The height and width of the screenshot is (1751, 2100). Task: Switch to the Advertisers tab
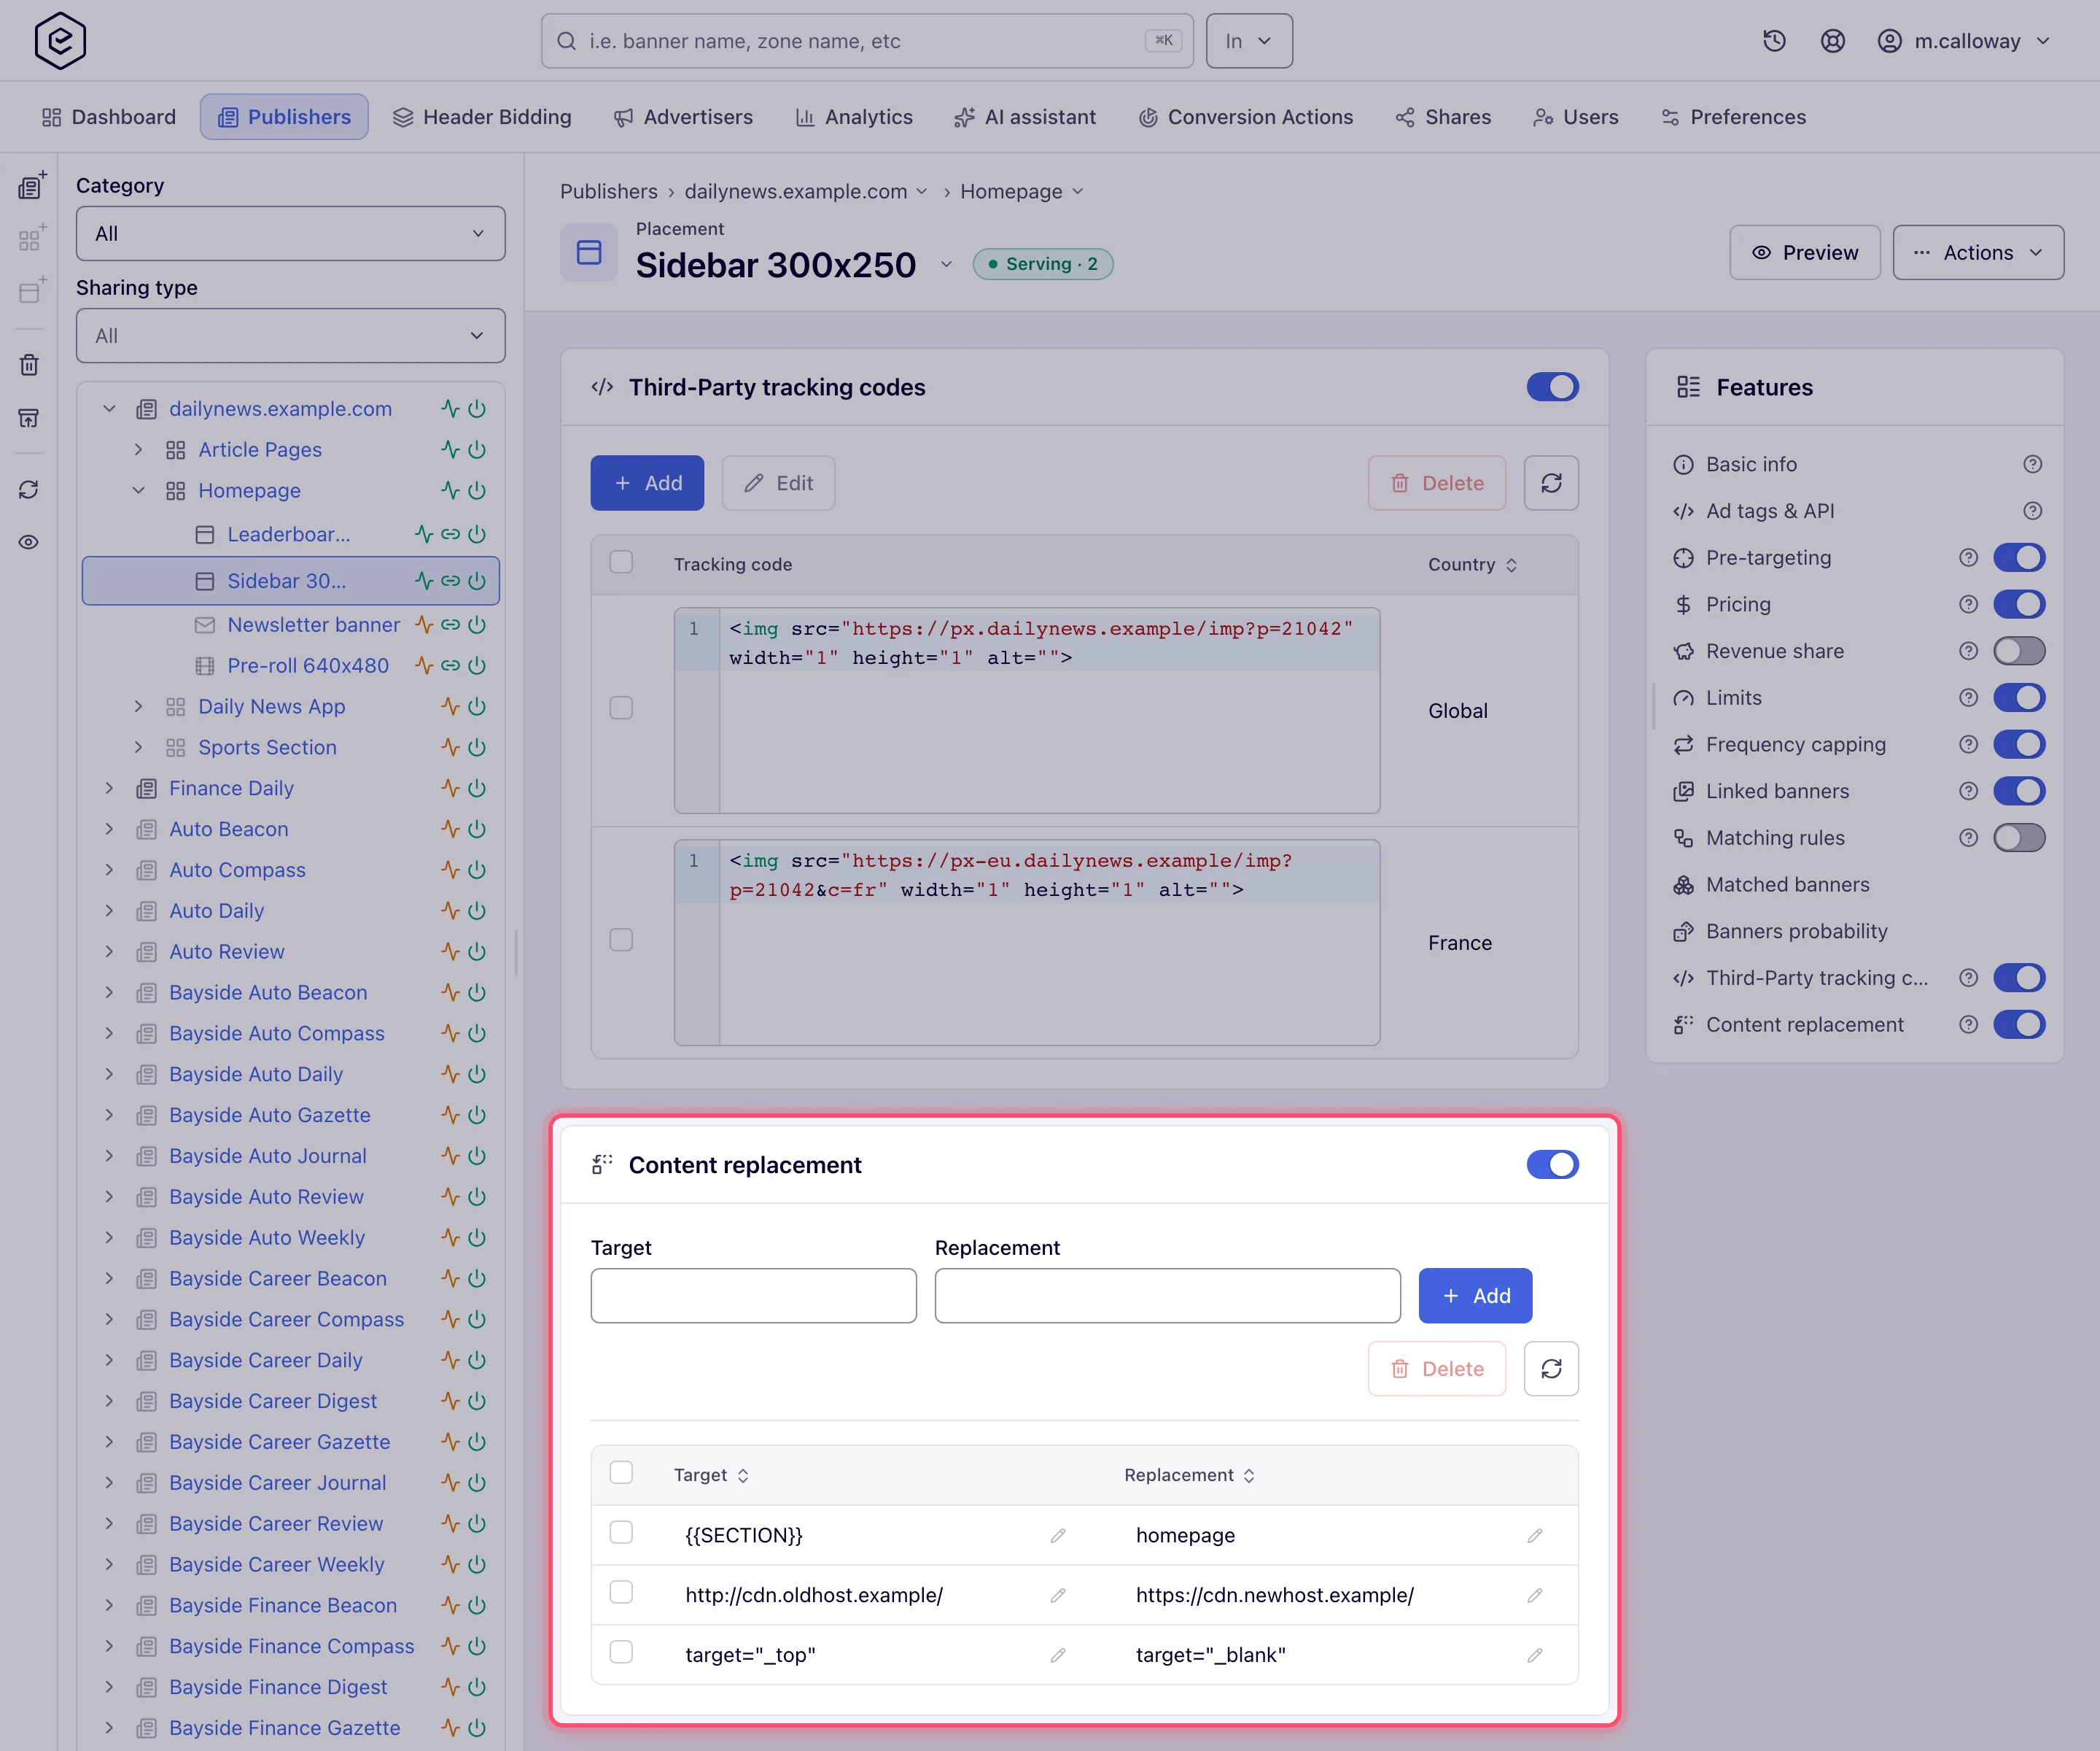click(683, 117)
